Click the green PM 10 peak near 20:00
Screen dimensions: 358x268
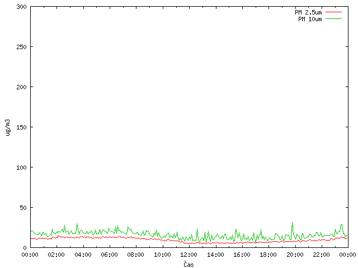292,222
